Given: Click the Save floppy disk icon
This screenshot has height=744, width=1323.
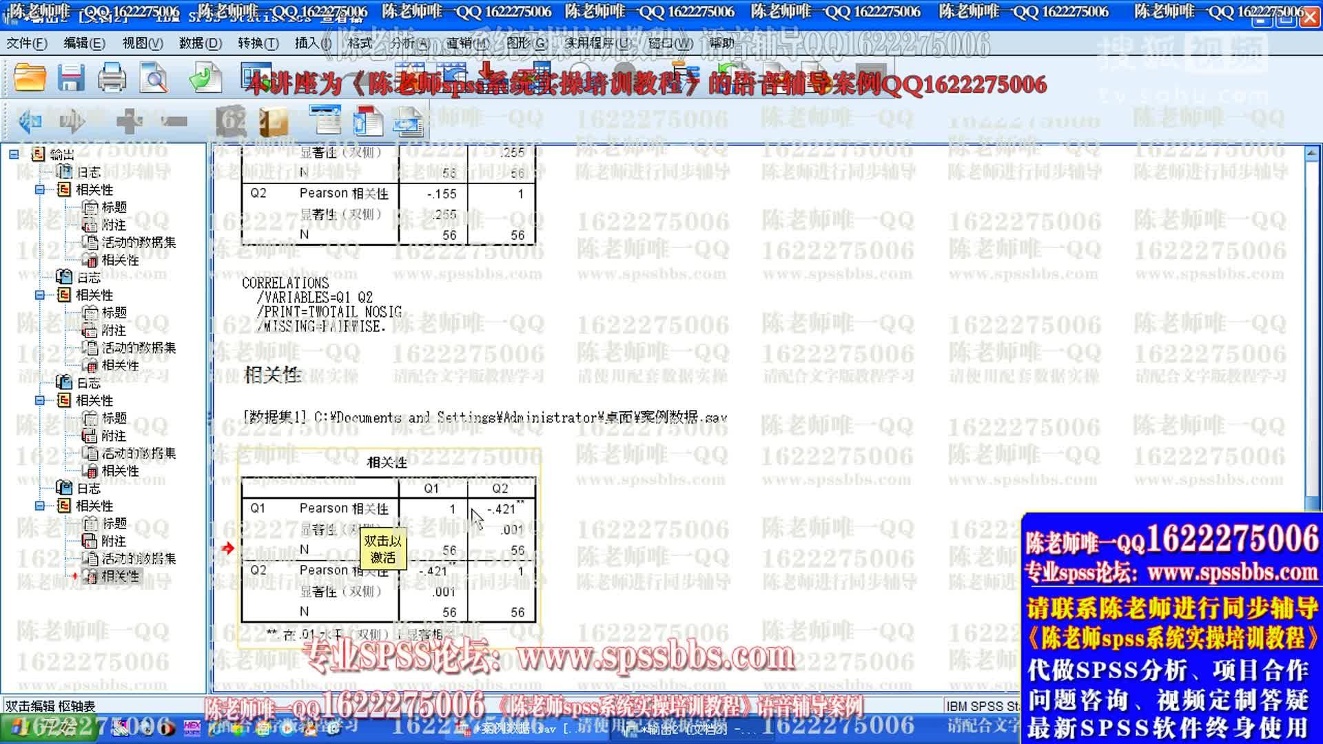Looking at the screenshot, I should coord(70,77).
